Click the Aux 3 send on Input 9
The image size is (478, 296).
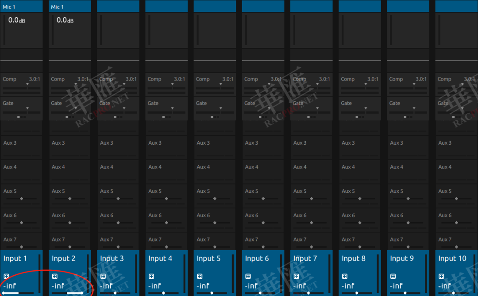click(408, 147)
